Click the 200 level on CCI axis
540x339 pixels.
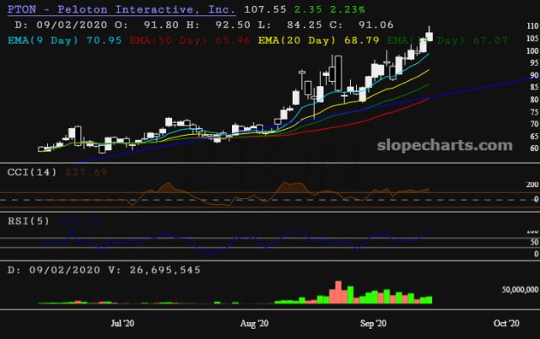pos(532,185)
